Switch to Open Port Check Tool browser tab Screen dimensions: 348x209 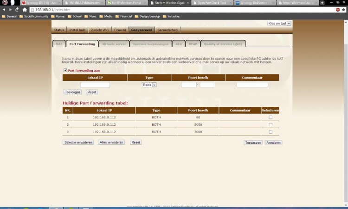coord(208,3)
